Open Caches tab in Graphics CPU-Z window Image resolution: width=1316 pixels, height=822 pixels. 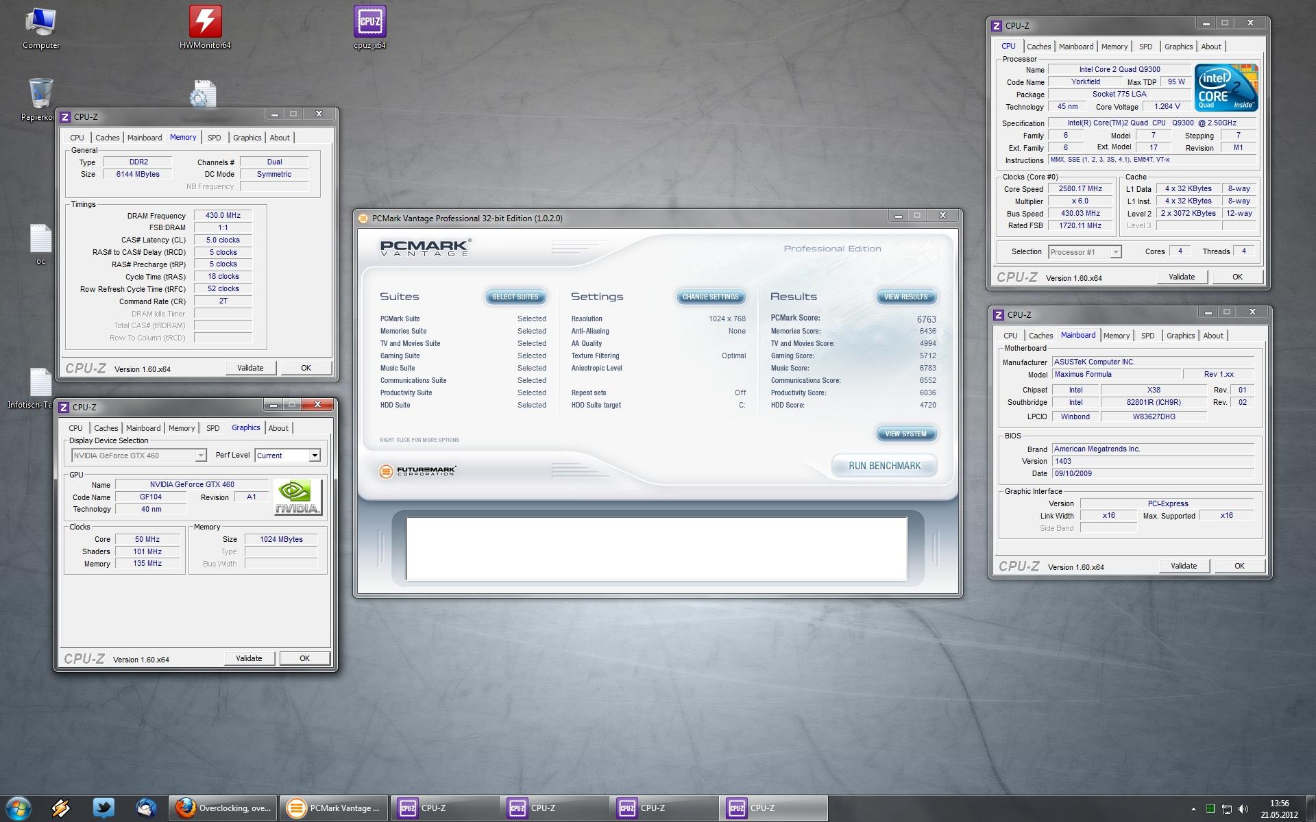106,428
